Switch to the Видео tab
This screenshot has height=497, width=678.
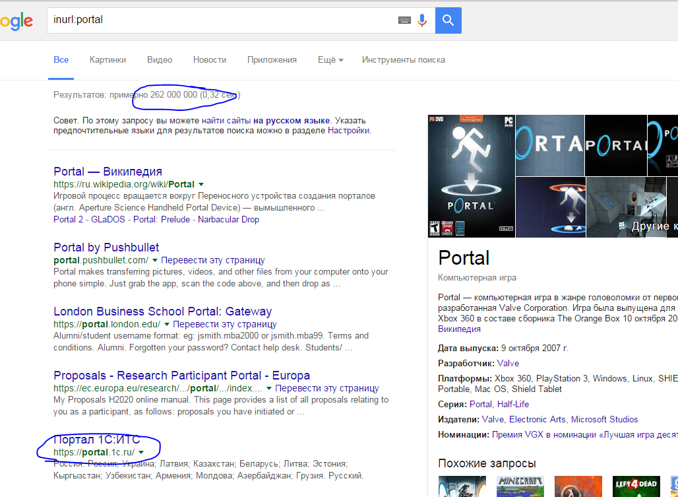tap(160, 59)
